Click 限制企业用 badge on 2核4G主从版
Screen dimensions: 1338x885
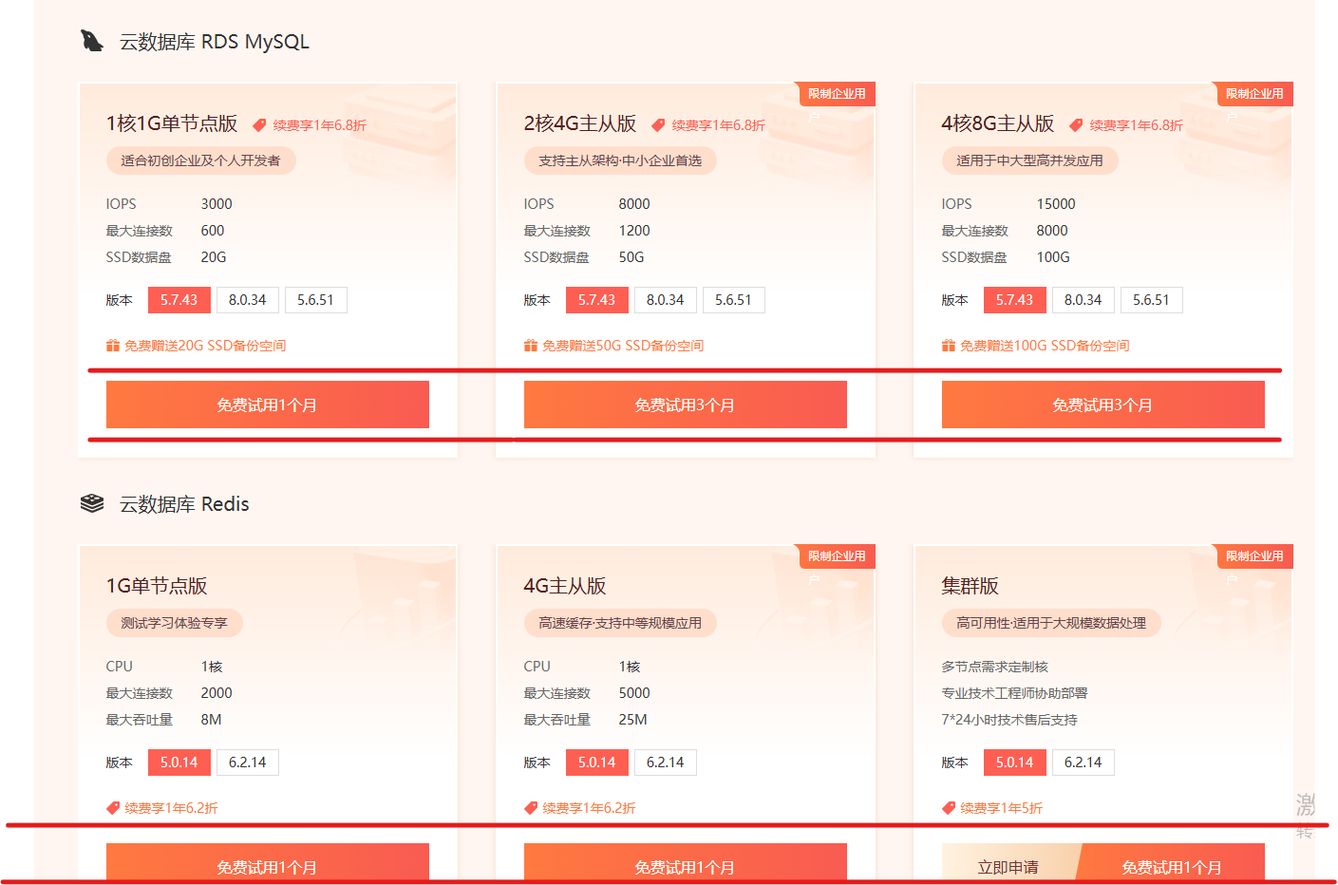pyautogui.click(x=837, y=94)
